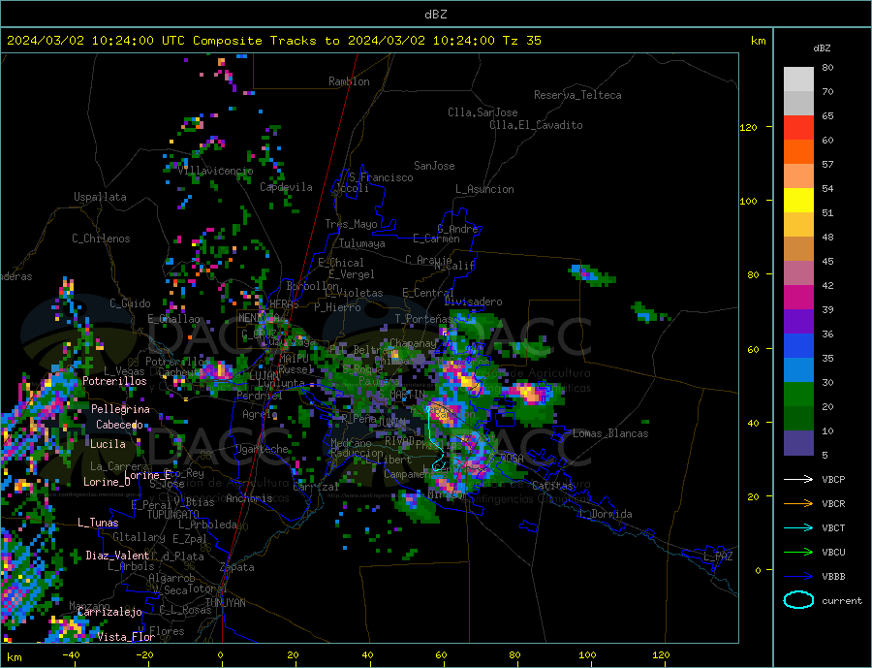Viewport: 872px width, 668px height.
Task: Click the 'Ugarteche' map label
Action: [x=262, y=449]
